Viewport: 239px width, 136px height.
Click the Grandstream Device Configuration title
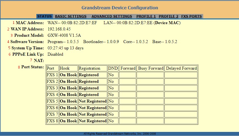(120, 8)
